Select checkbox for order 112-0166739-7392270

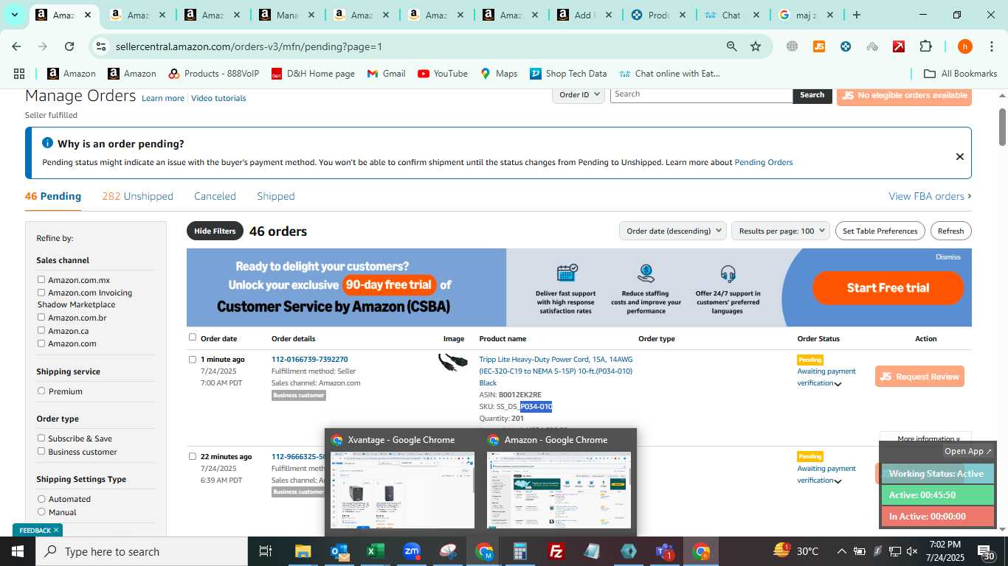point(193,360)
